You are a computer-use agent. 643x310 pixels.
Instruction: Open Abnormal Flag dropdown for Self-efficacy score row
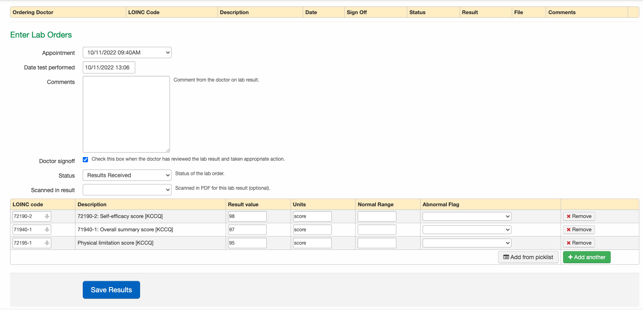(x=467, y=216)
